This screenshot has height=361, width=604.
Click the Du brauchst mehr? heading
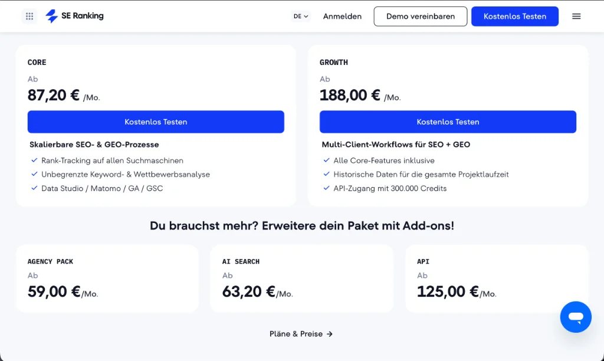[x=302, y=225]
